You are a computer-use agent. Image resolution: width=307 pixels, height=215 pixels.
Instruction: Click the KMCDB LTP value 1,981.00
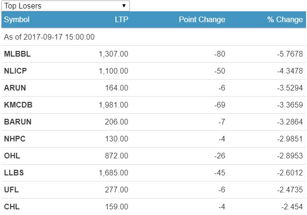point(113,105)
